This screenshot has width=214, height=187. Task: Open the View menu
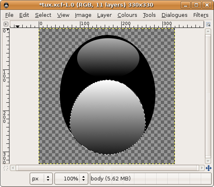(63, 15)
